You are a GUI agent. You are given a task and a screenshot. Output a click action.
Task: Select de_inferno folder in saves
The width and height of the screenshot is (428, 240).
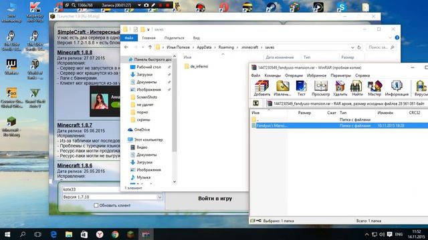[x=196, y=67]
